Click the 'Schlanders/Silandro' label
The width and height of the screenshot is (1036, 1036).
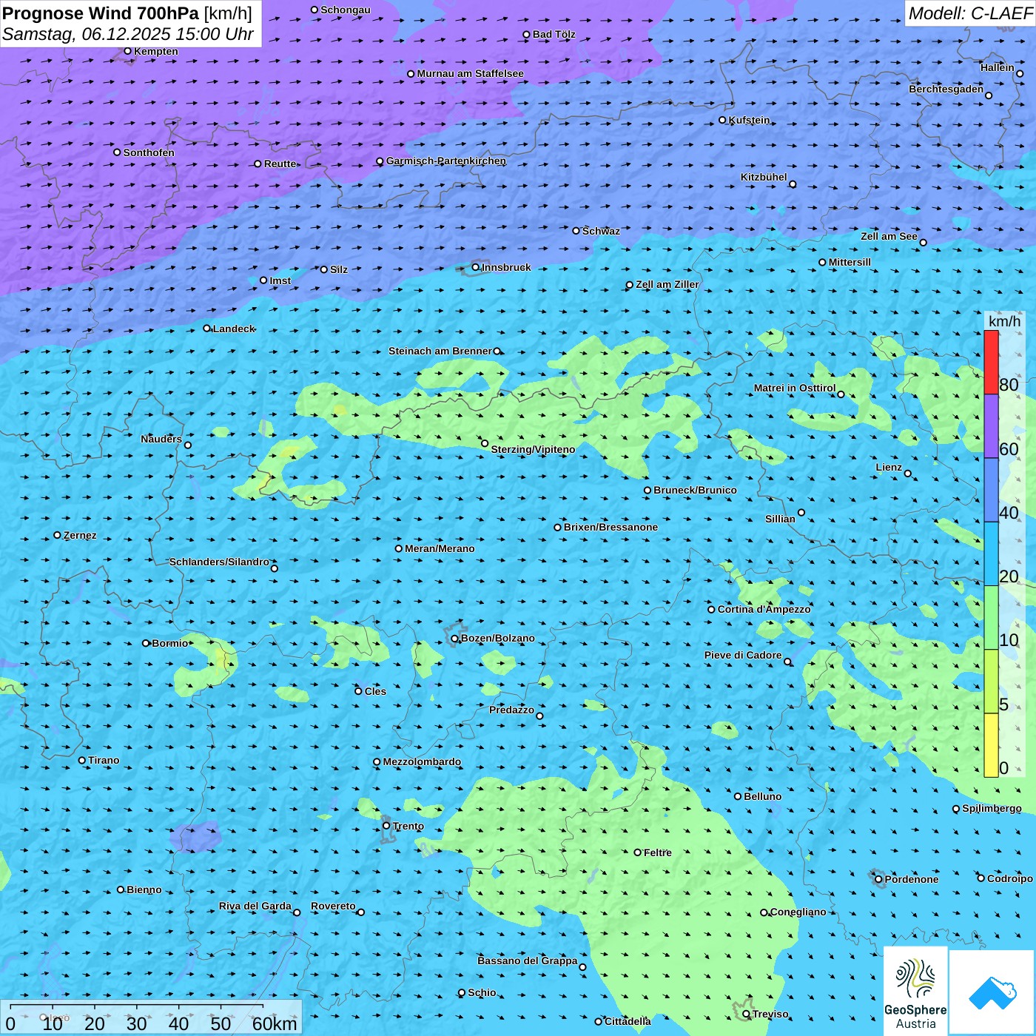(x=219, y=562)
